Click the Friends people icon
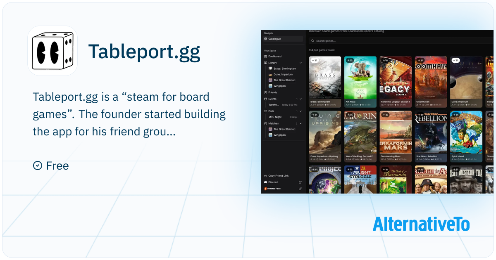Image resolution: width=496 pixels, height=260 pixels. [266, 92]
